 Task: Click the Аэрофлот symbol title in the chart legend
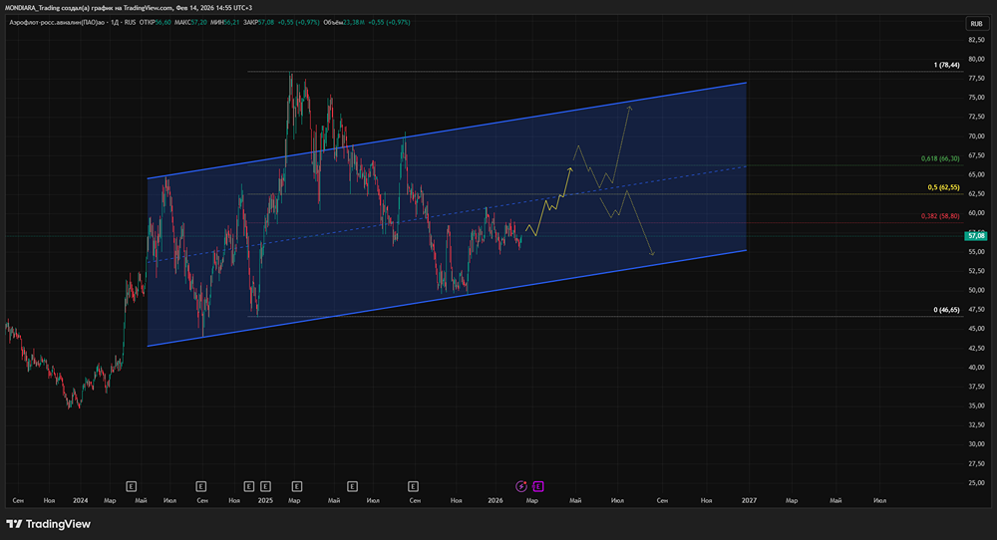point(60,21)
